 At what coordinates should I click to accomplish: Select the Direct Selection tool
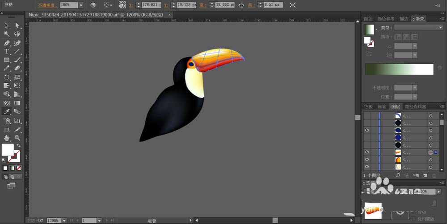17,25
